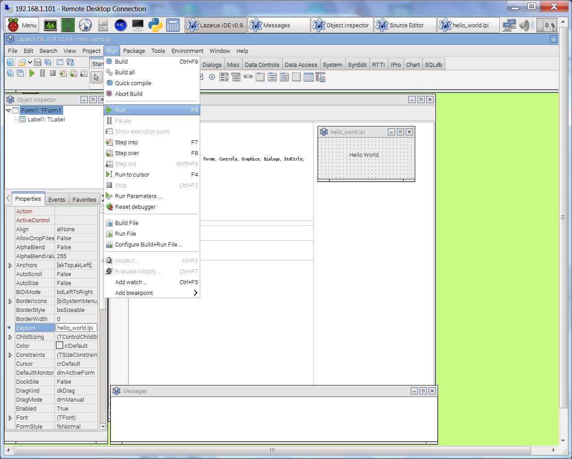Expand the Anchors property
572x459 pixels.
(x=10, y=265)
